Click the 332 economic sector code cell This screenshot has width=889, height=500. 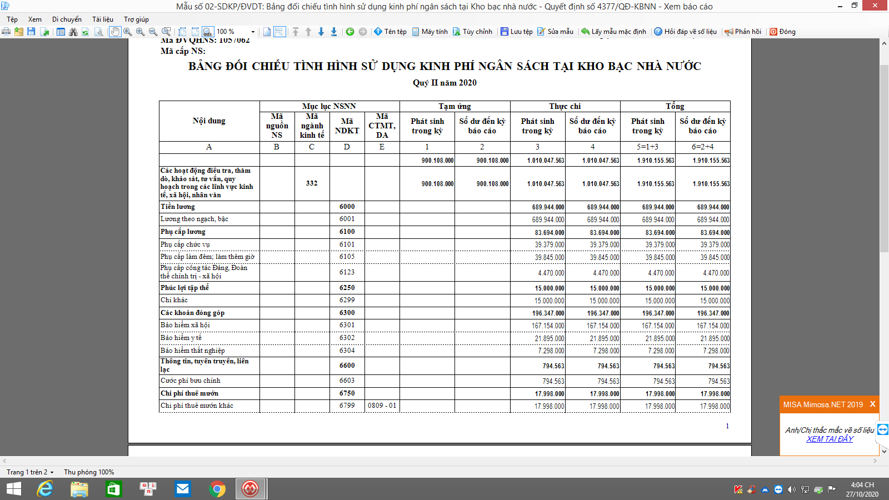point(312,183)
